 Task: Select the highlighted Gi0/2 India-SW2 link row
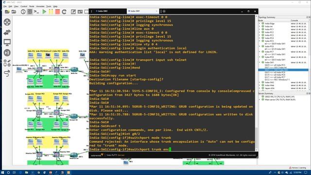(x=283, y=70)
